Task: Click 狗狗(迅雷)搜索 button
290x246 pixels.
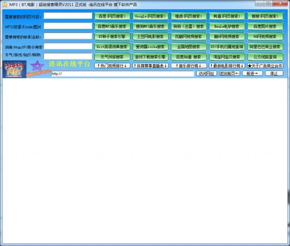Action: tap(188, 26)
